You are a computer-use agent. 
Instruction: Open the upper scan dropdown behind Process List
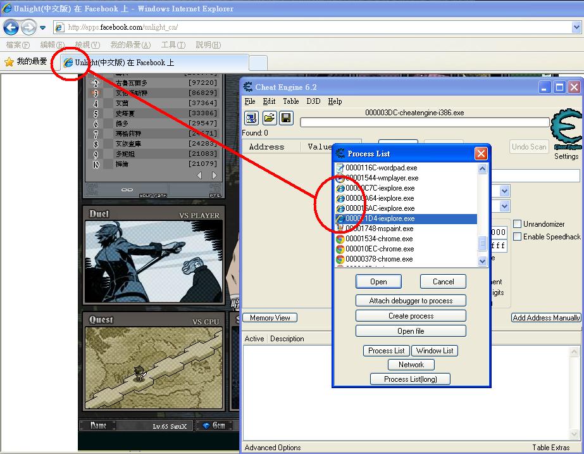pyautogui.click(x=504, y=191)
